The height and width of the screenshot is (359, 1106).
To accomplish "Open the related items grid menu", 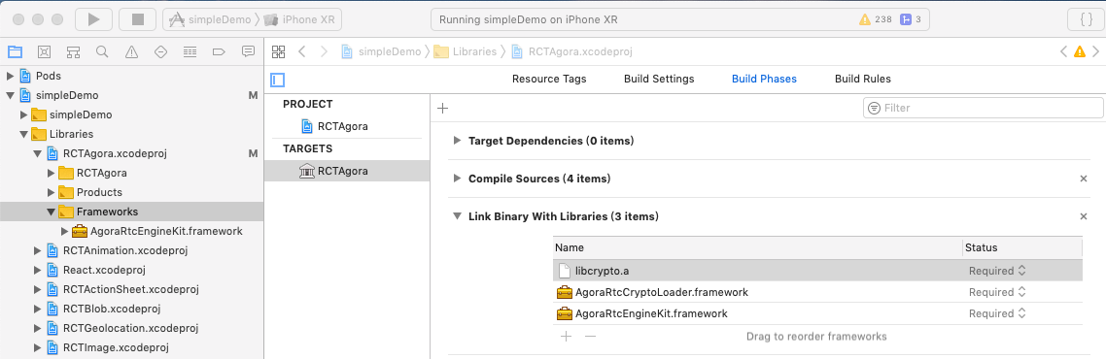I will [x=278, y=51].
